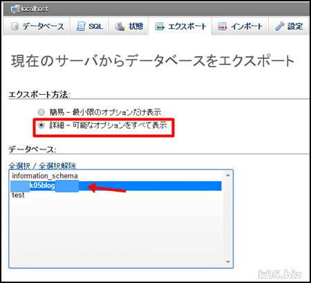Screen dimensions: 311x283
Task: Click the 全選択解除 link
Action: coord(57,166)
